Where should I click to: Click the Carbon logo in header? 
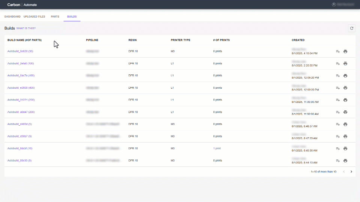coord(13,4)
